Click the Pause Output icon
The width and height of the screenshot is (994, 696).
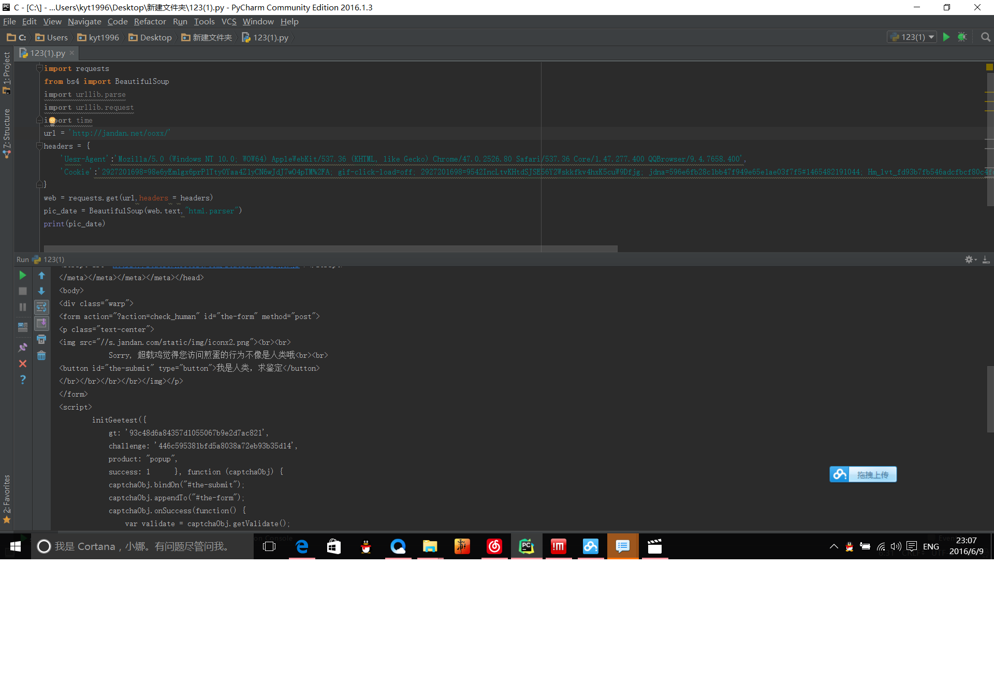23,307
